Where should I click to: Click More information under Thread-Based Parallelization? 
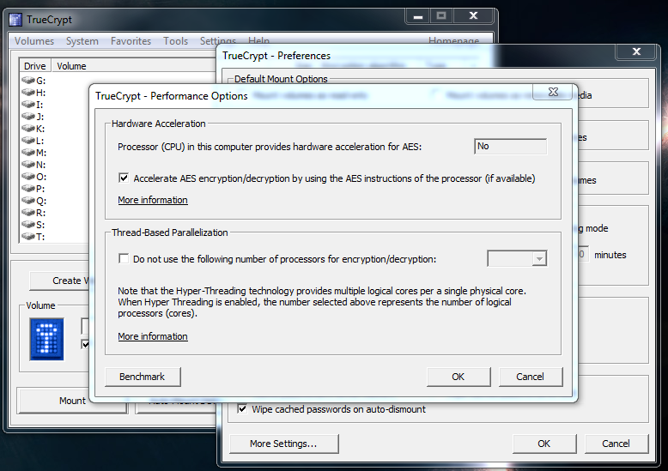153,336
